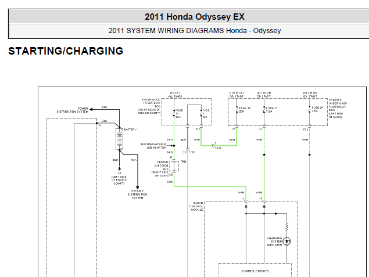Viewport: 369px width, 277px height.
Task: Click the BATTERY label
Action: 130,129
